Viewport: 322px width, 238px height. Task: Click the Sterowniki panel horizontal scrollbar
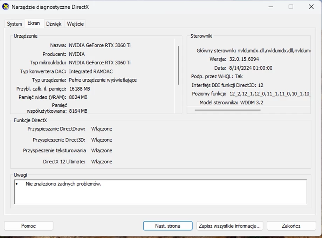pyautogui.click(x=227, y=110)
